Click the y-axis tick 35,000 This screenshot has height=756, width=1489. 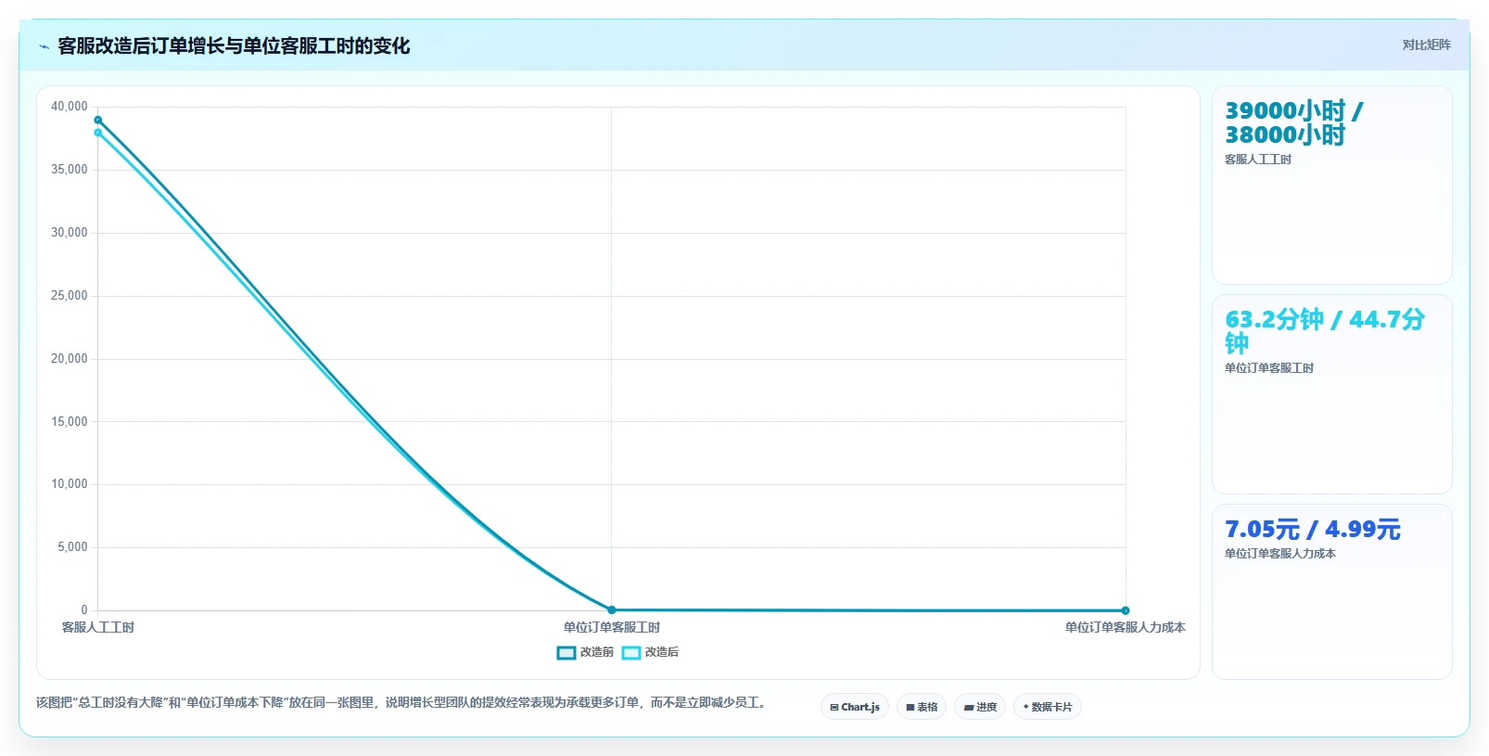70,170
